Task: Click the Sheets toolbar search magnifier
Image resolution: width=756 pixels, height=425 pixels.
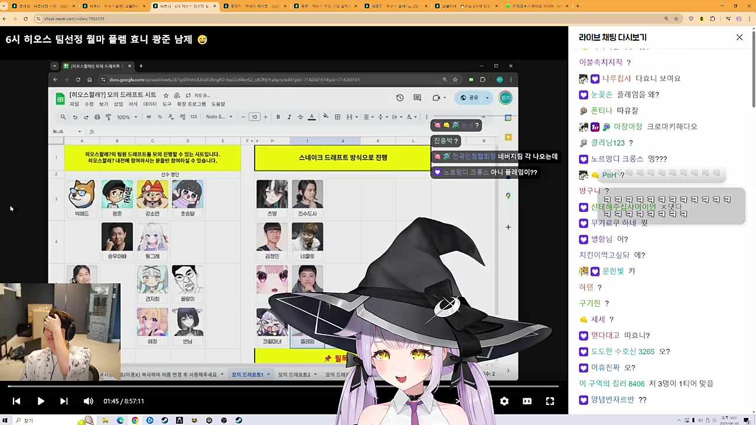Action: [63, 117]
